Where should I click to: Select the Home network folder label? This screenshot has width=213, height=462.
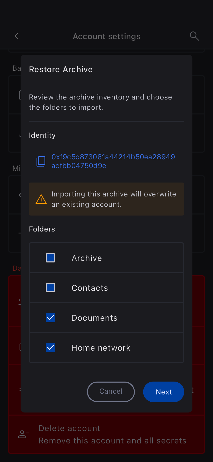[101, 348]
